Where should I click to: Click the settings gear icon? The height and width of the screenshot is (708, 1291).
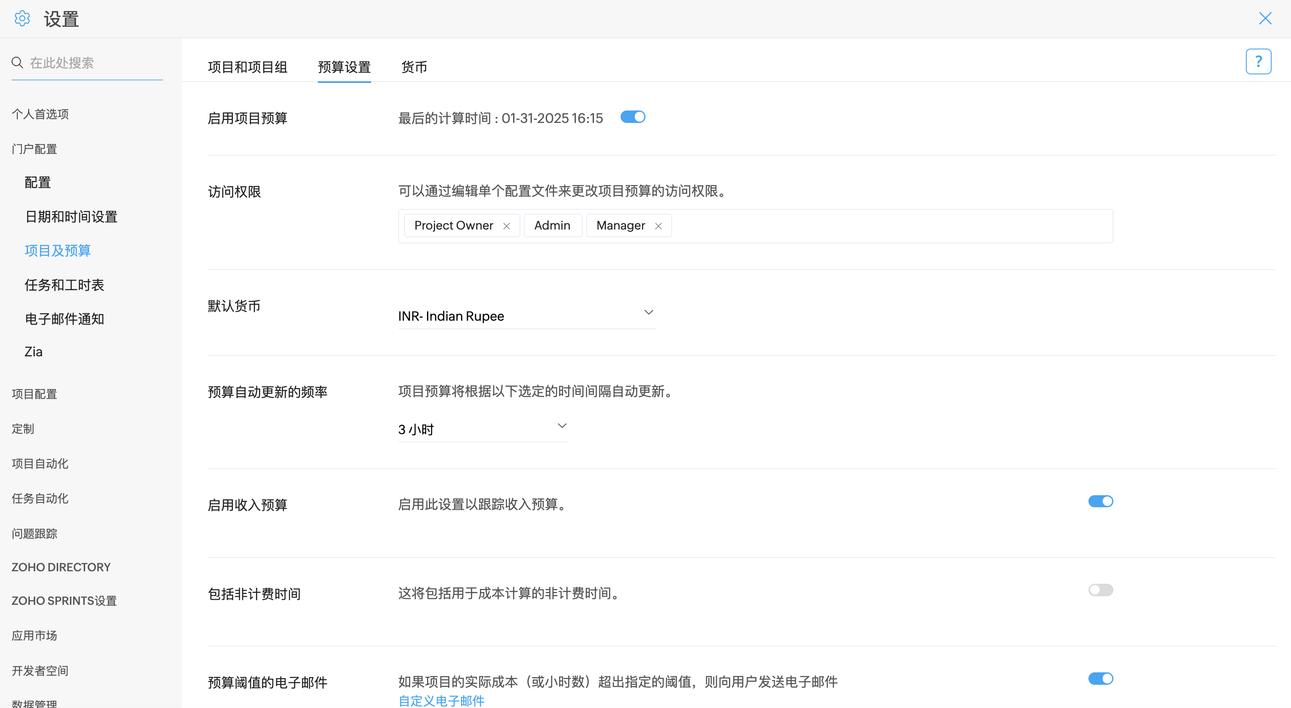coord(22,18)
